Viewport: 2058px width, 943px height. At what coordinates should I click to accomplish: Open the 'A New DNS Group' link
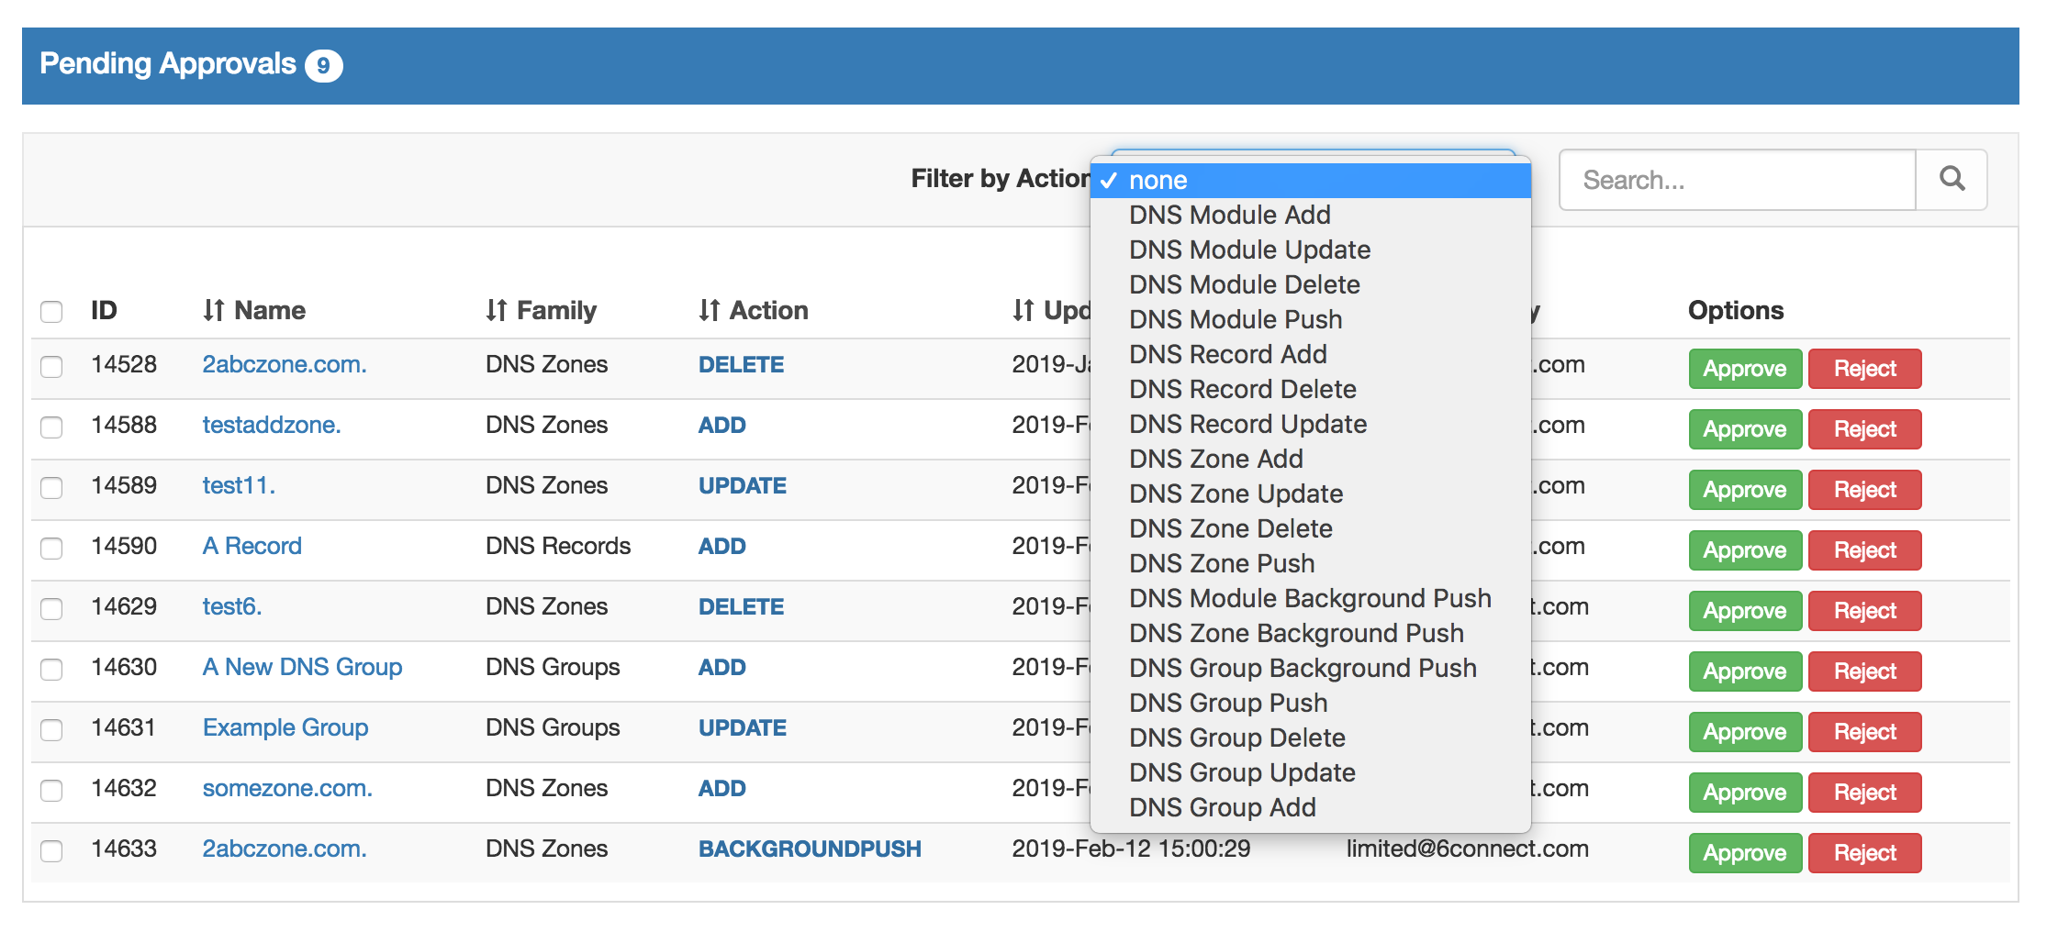(302, 667)
